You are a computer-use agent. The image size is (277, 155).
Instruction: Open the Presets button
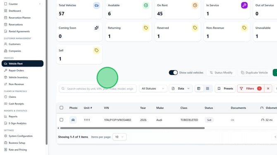pyautogui.click(x=225, y=89)
